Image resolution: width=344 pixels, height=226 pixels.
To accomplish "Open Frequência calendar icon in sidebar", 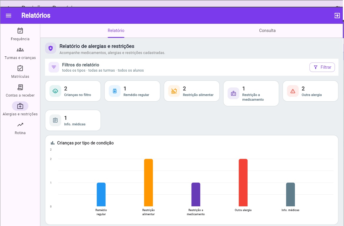I will (20, 31).
